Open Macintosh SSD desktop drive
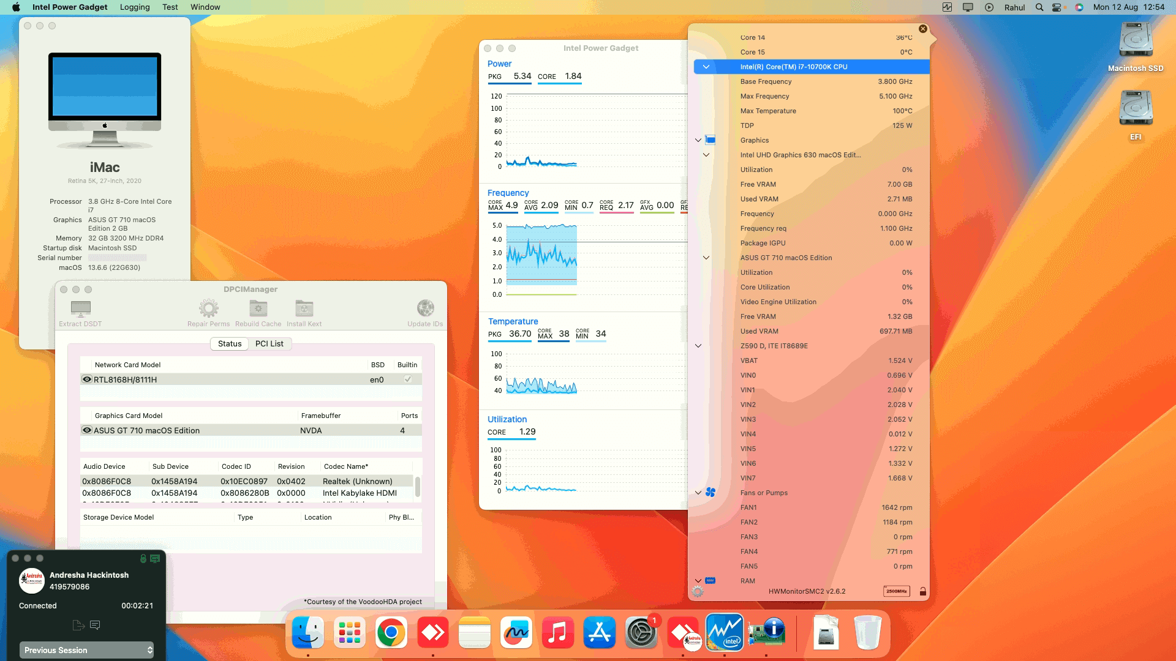 pyautogui.click(x=1136, y=40)
